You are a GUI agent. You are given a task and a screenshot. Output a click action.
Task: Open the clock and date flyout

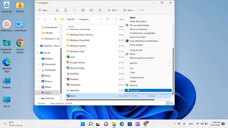(215, 124)
